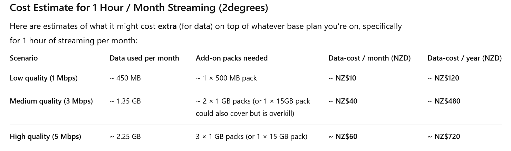Select the '~ 450 MB' data cell
Image resolution: width=511 pixels, height=151 pixels.
coord(125,78)
